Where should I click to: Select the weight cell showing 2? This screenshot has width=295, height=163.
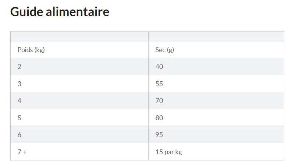pos(19,67)
